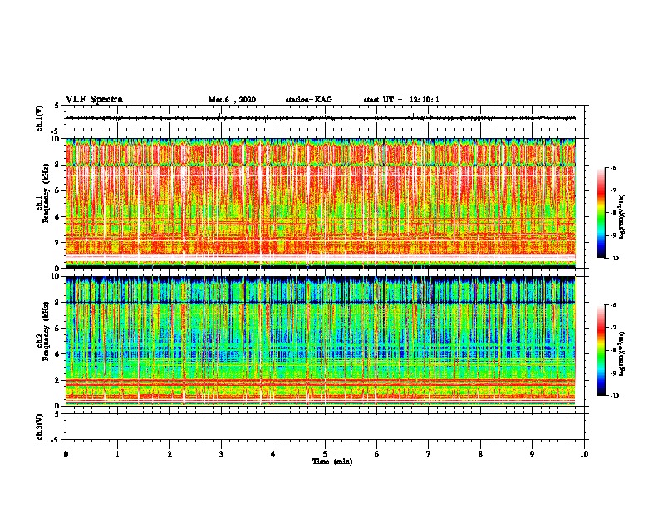Click time axis tick label "1"
Screen dimensions: 658x509
[117, 454]
